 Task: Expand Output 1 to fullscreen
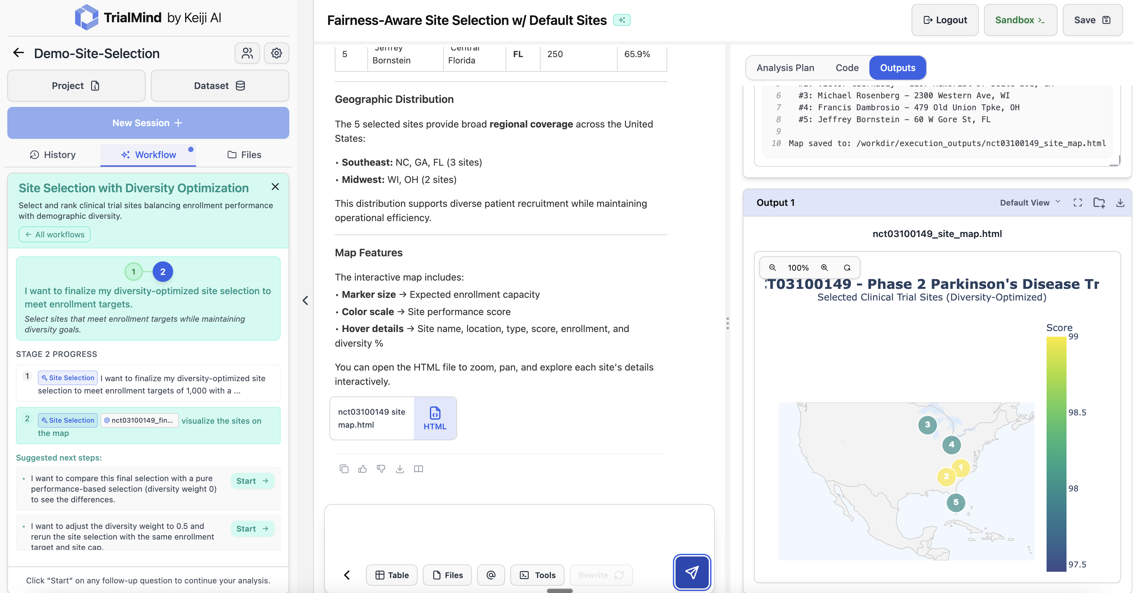tap(1077, 203)
